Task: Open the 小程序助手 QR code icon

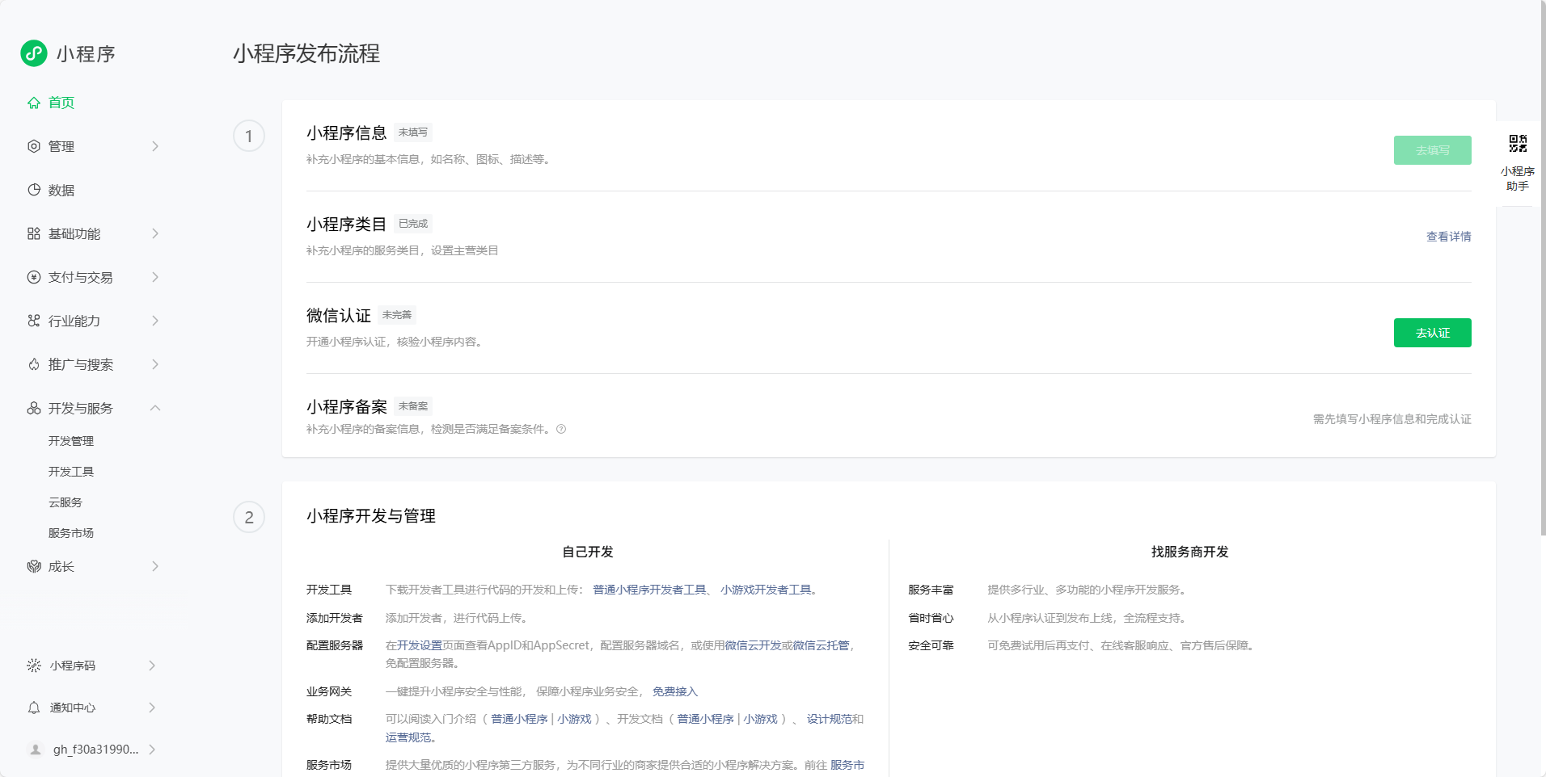Action: point(1518,144)
